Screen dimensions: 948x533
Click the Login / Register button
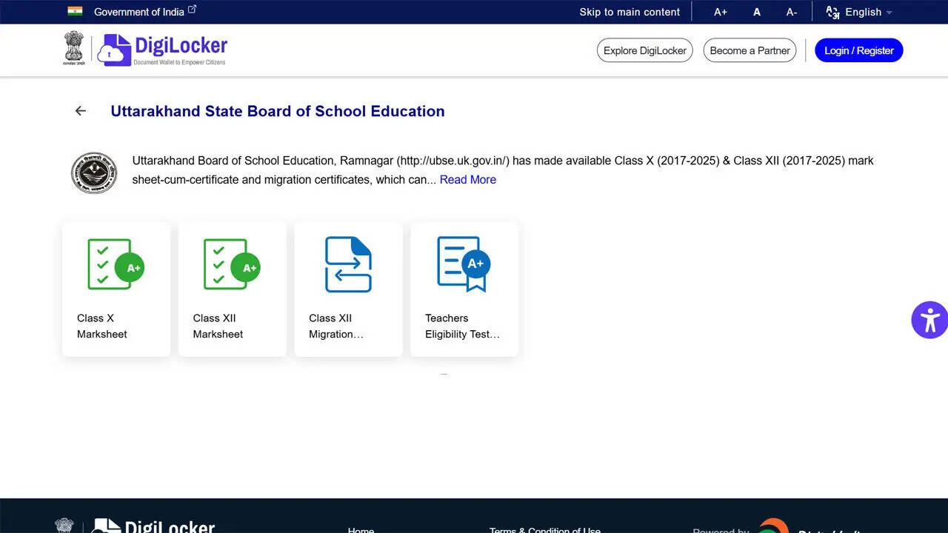pyautogui.click(x=858, y=50)
